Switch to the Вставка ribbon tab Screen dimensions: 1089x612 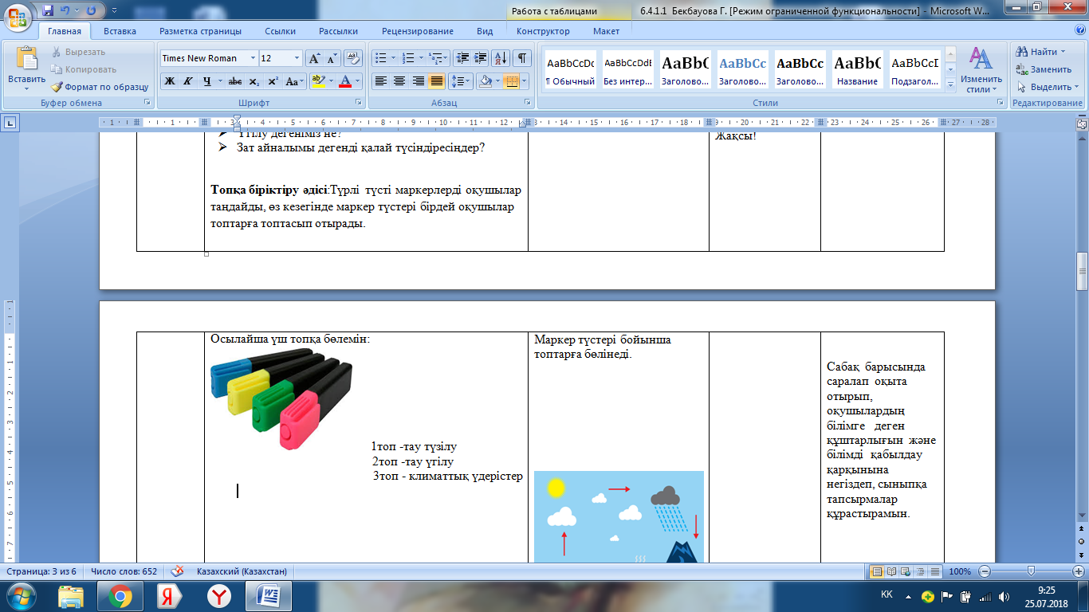tap(120, 31)
